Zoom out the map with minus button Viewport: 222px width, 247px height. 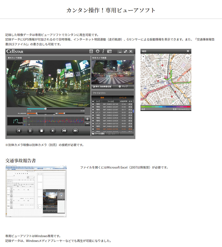[143, 60]
